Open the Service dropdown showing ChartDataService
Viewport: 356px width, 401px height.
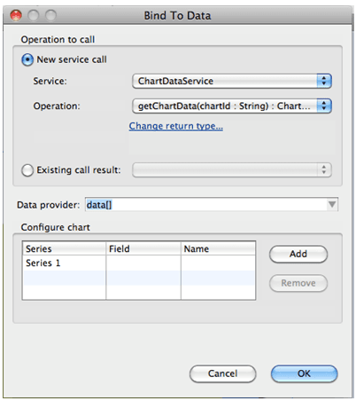pos(232,81)
